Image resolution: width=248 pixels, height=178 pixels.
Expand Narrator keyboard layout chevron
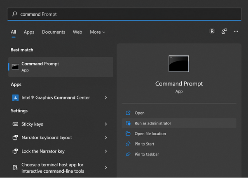click(x=106, y=138)
